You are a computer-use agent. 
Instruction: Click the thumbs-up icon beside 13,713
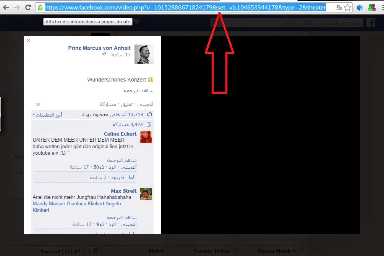click(x=149, y=114)
